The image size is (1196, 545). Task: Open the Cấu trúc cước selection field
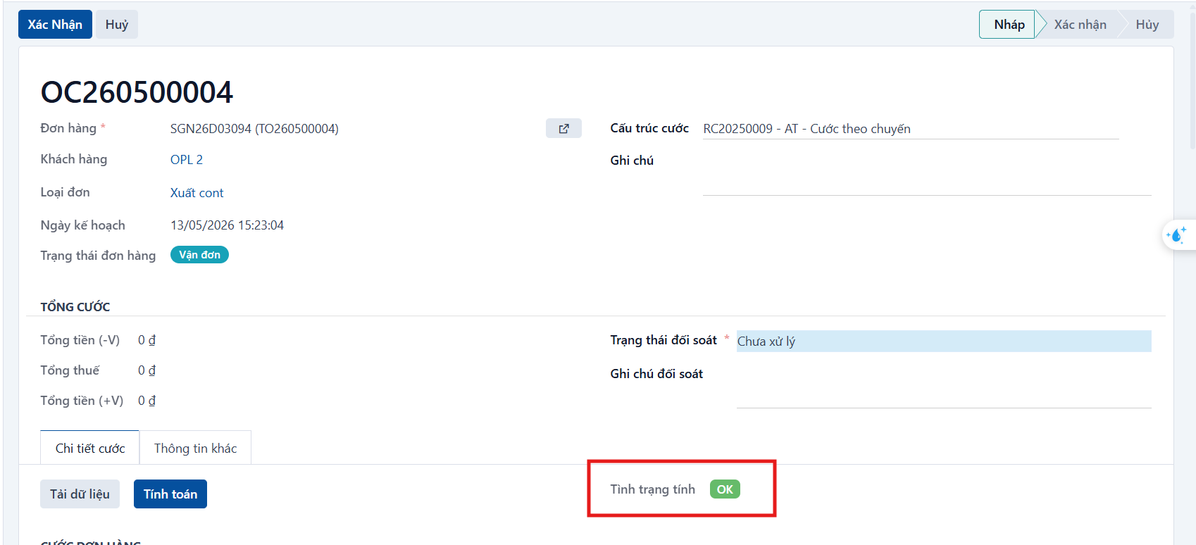pyautogui.click(x=911, y=129)
